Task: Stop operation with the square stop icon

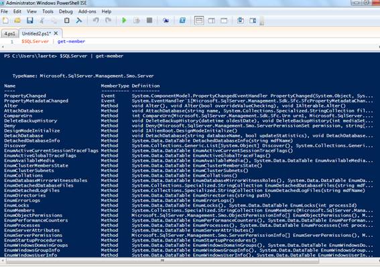Action: [x=149, y=20]
